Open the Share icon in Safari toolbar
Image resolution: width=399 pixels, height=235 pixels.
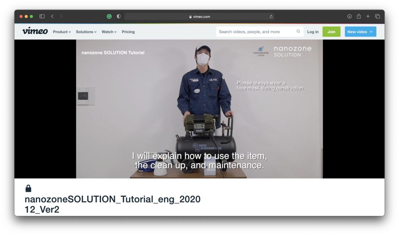359,16
